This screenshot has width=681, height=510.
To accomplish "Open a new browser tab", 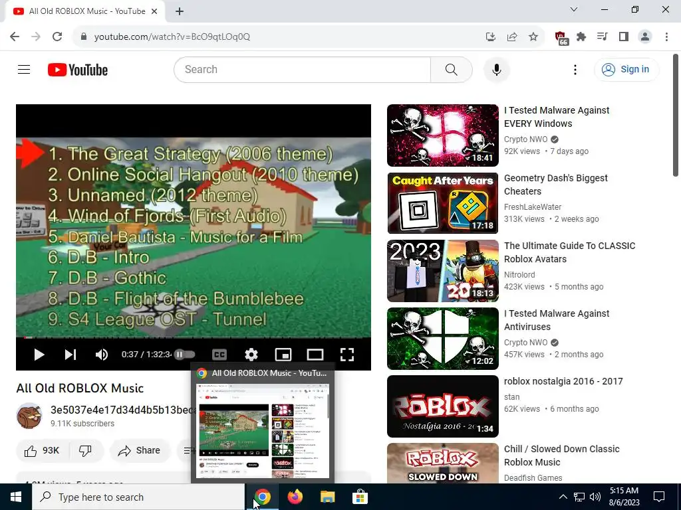I will tap(180, 12).
